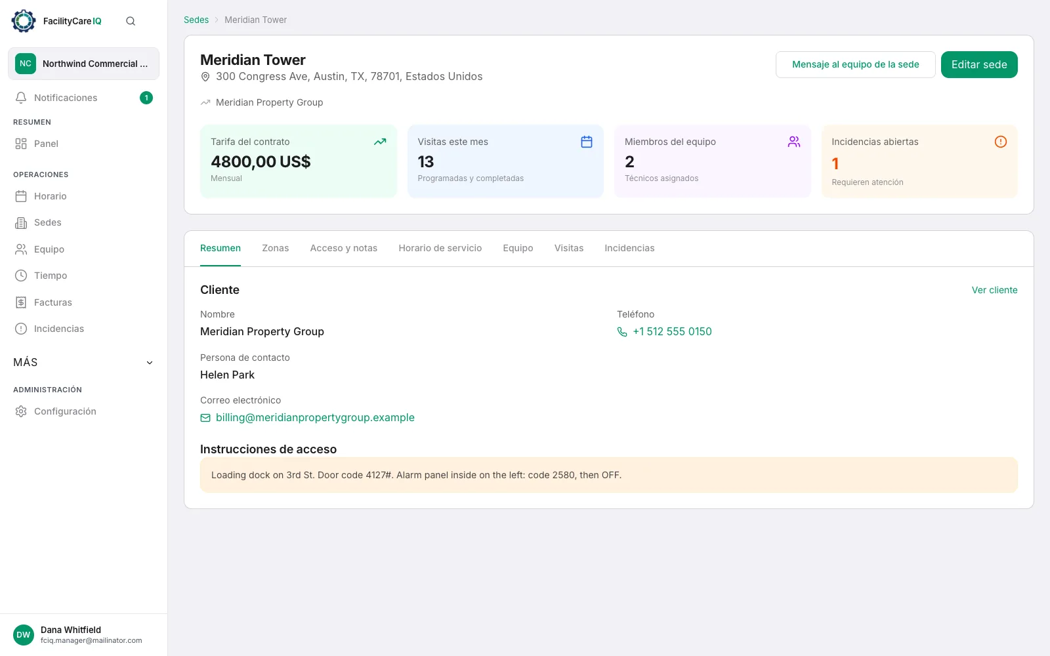Viewport: 1050px width, 656px height.
Task: Click the Panel dashboard icon
Action: coord(21,144)
